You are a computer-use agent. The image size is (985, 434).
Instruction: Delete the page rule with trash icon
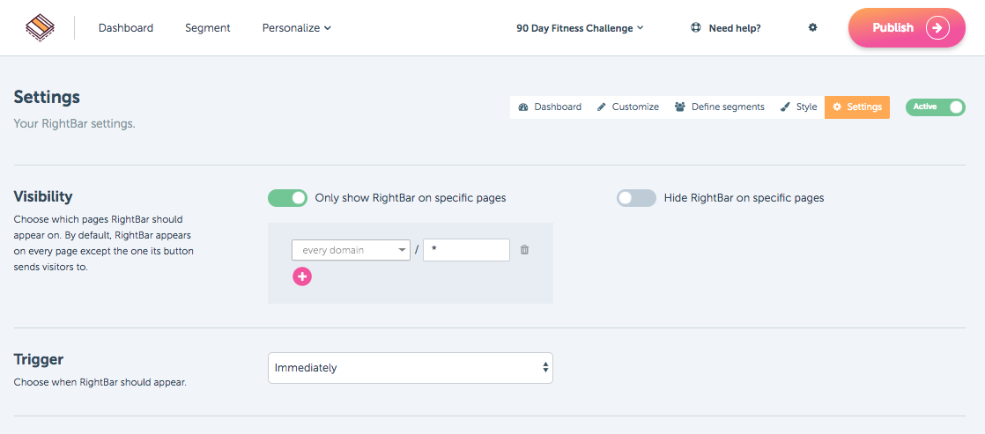(524, 250)
